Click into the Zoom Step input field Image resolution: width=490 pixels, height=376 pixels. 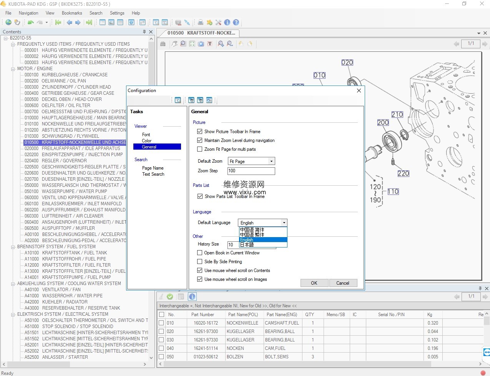point(251,171)
